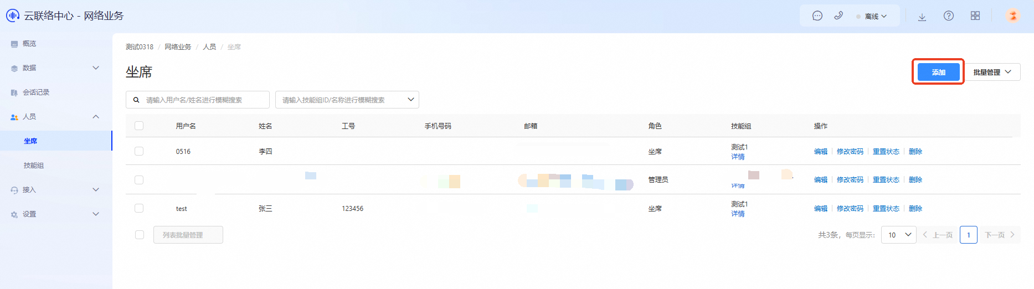The image size is (1034, 289).
Task: Click the settings gear sidebar icon
Action: (14, 214)
